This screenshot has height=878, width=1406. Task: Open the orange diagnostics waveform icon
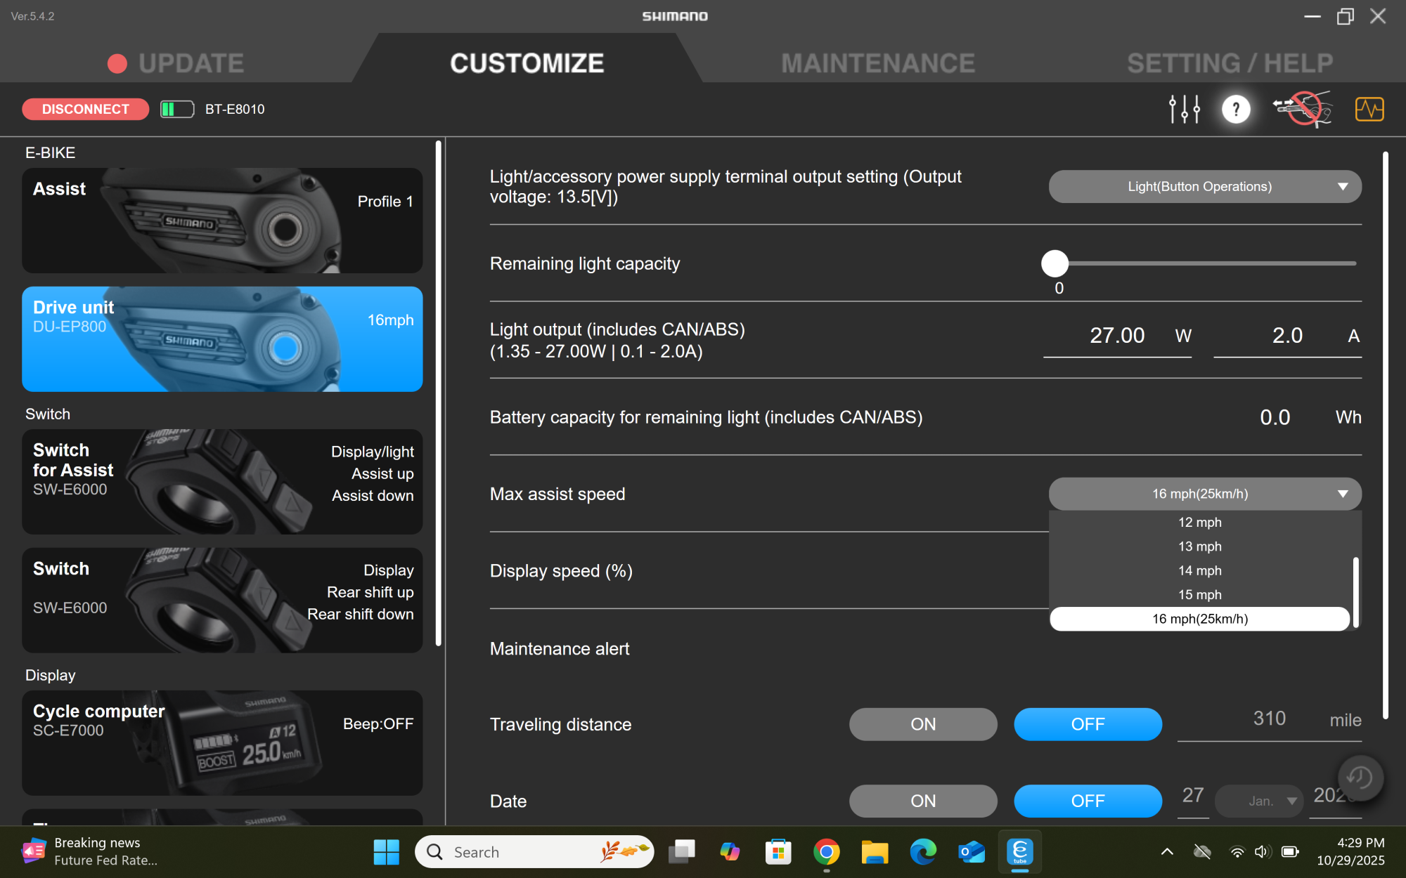(x=1368, y=109)
